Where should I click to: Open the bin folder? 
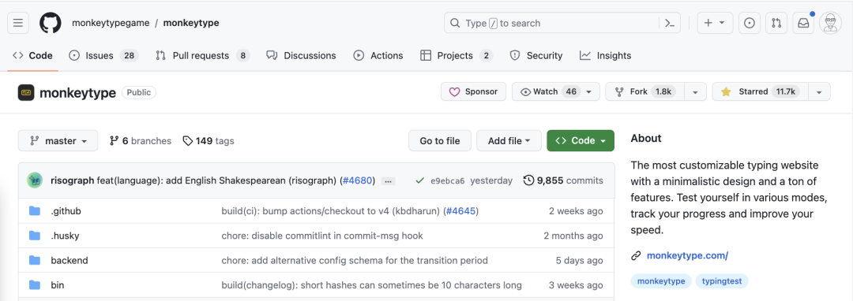coord(57,285)
